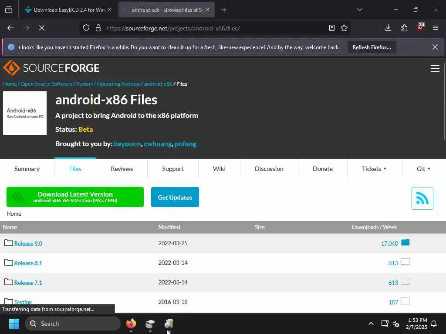Open the Release 8.1 folder link
This screenshot has width=446, height=334.
click(28, 263)
